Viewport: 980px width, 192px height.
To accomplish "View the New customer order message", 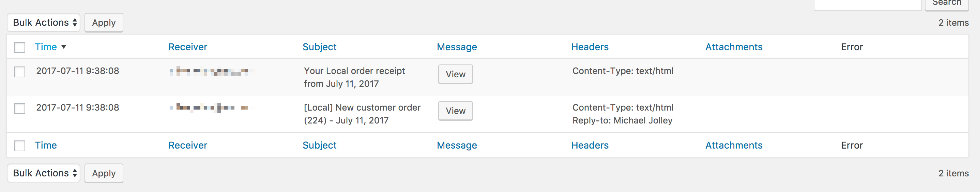I will 455,111.
